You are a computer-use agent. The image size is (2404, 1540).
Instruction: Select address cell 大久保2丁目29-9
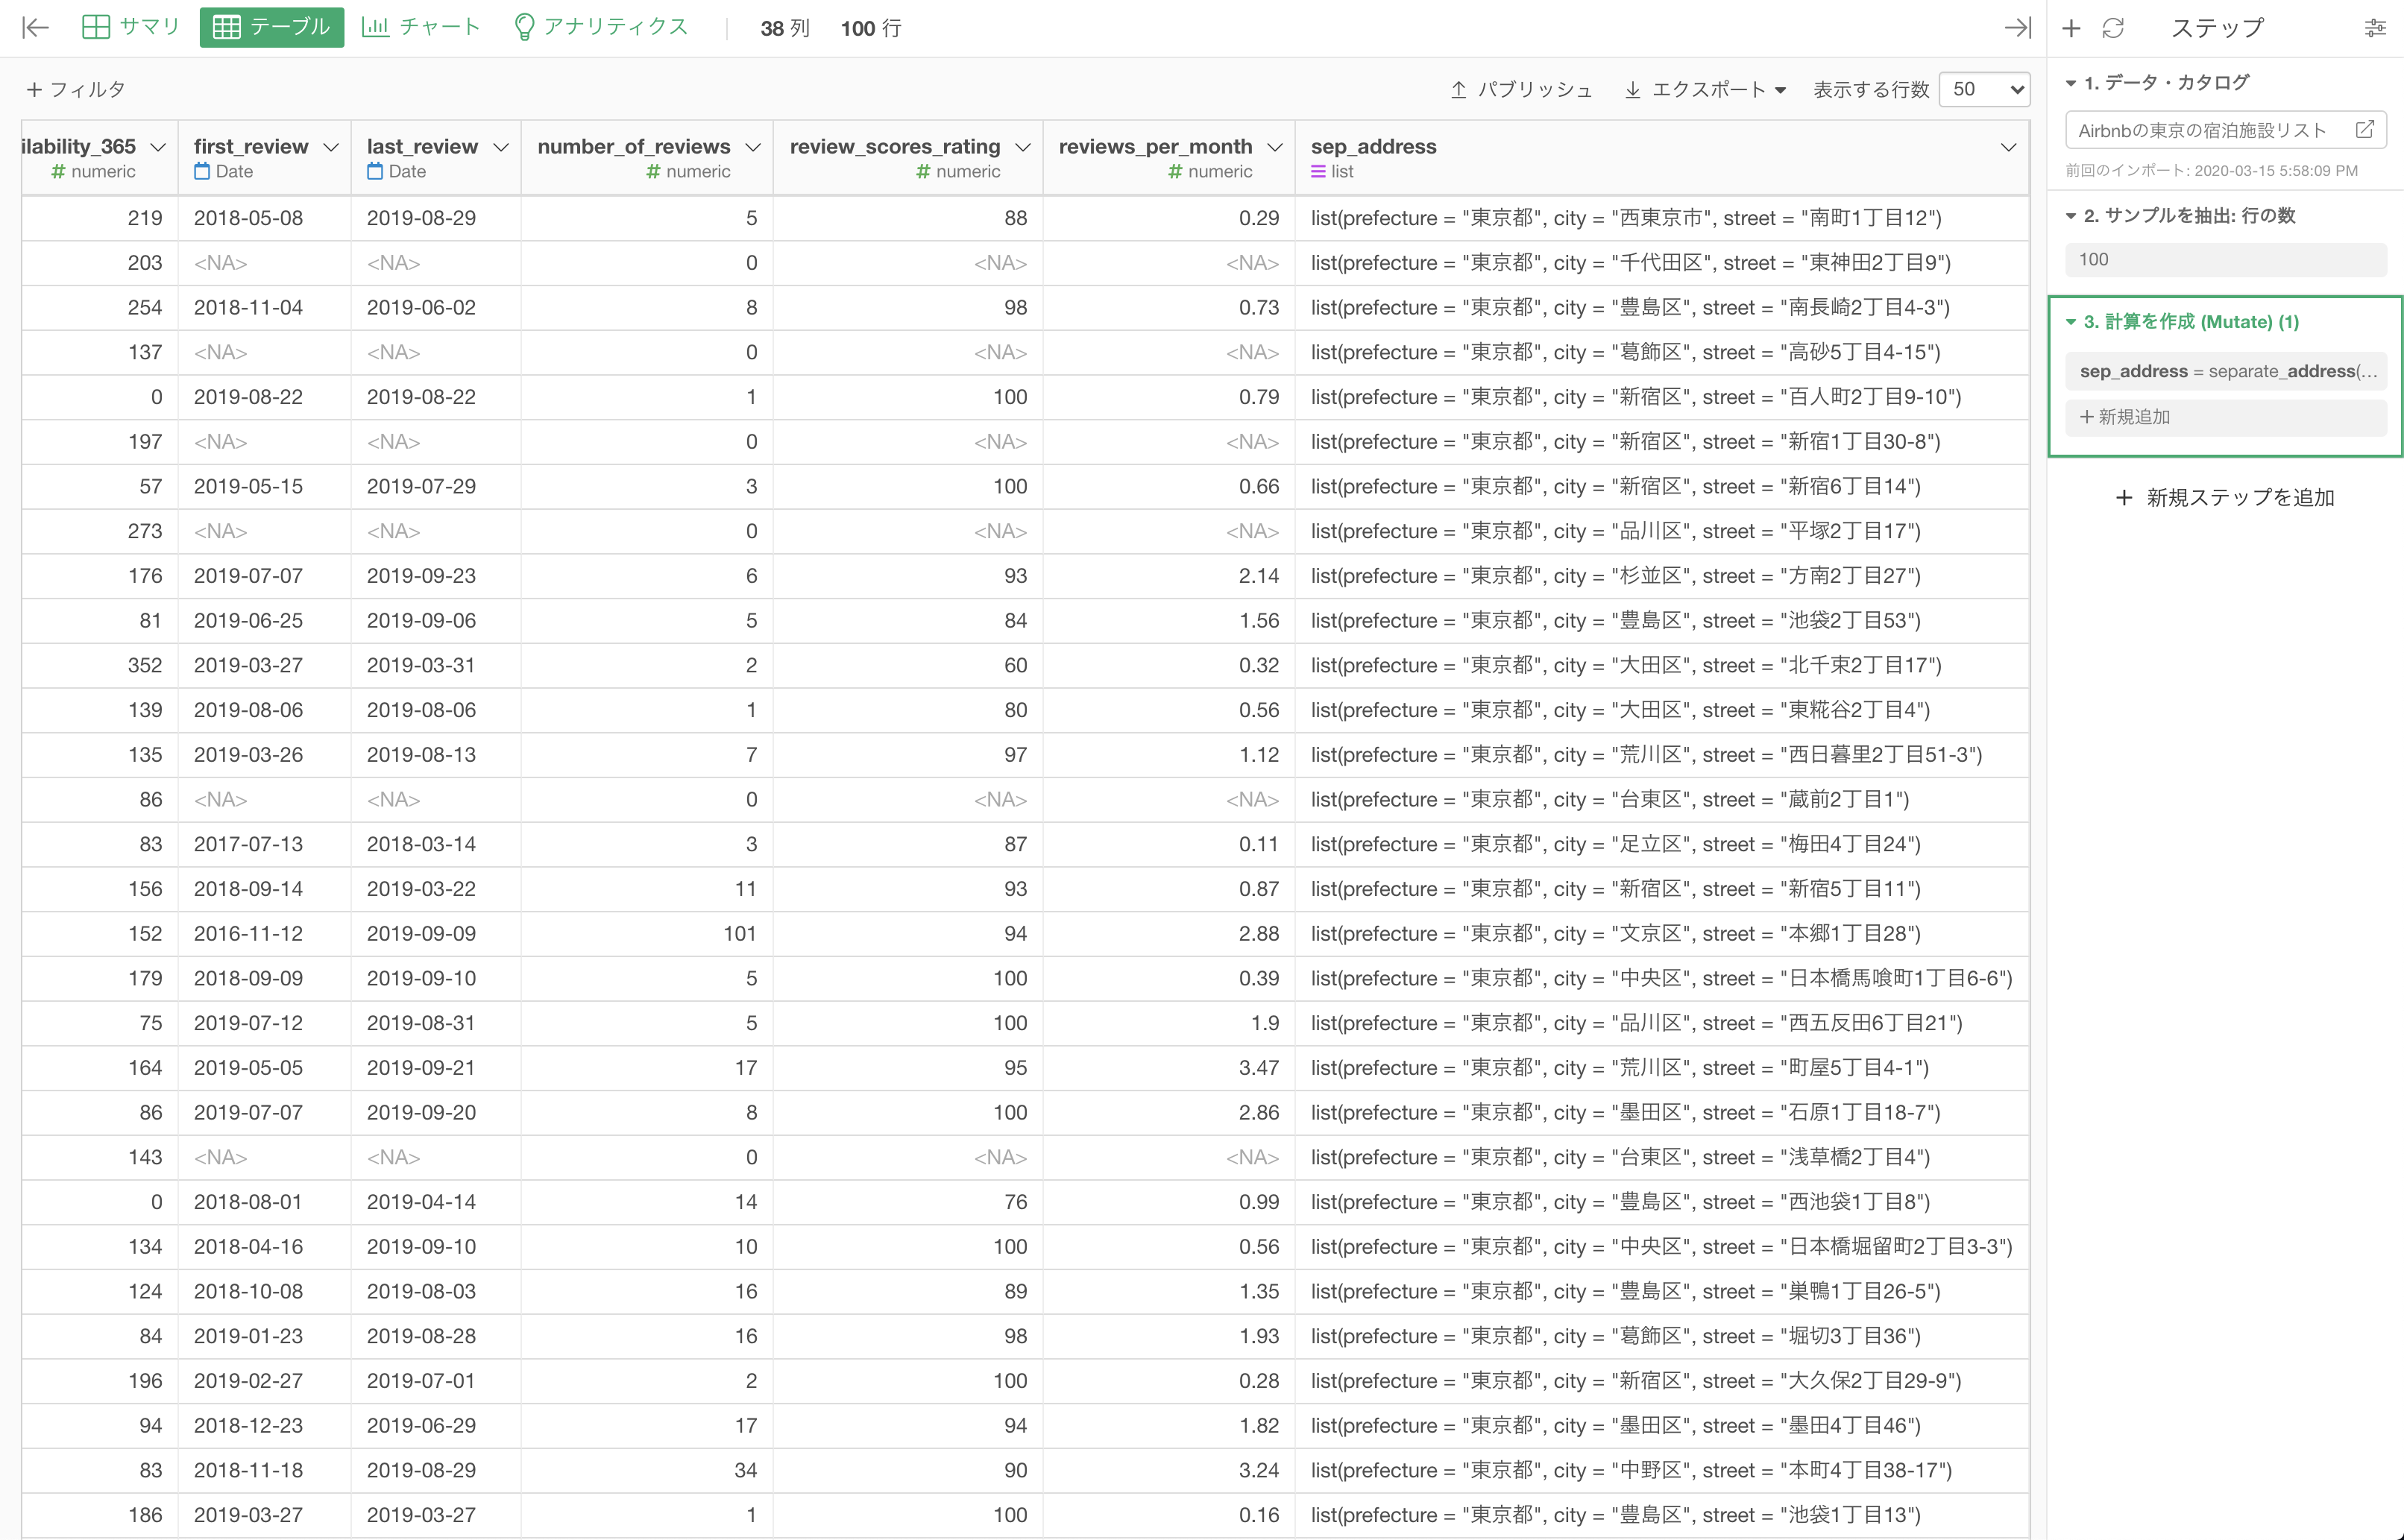tap(1661, 1381)
